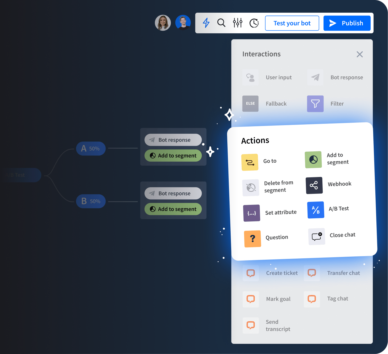Select the Webhook action icon

(314, 185)
